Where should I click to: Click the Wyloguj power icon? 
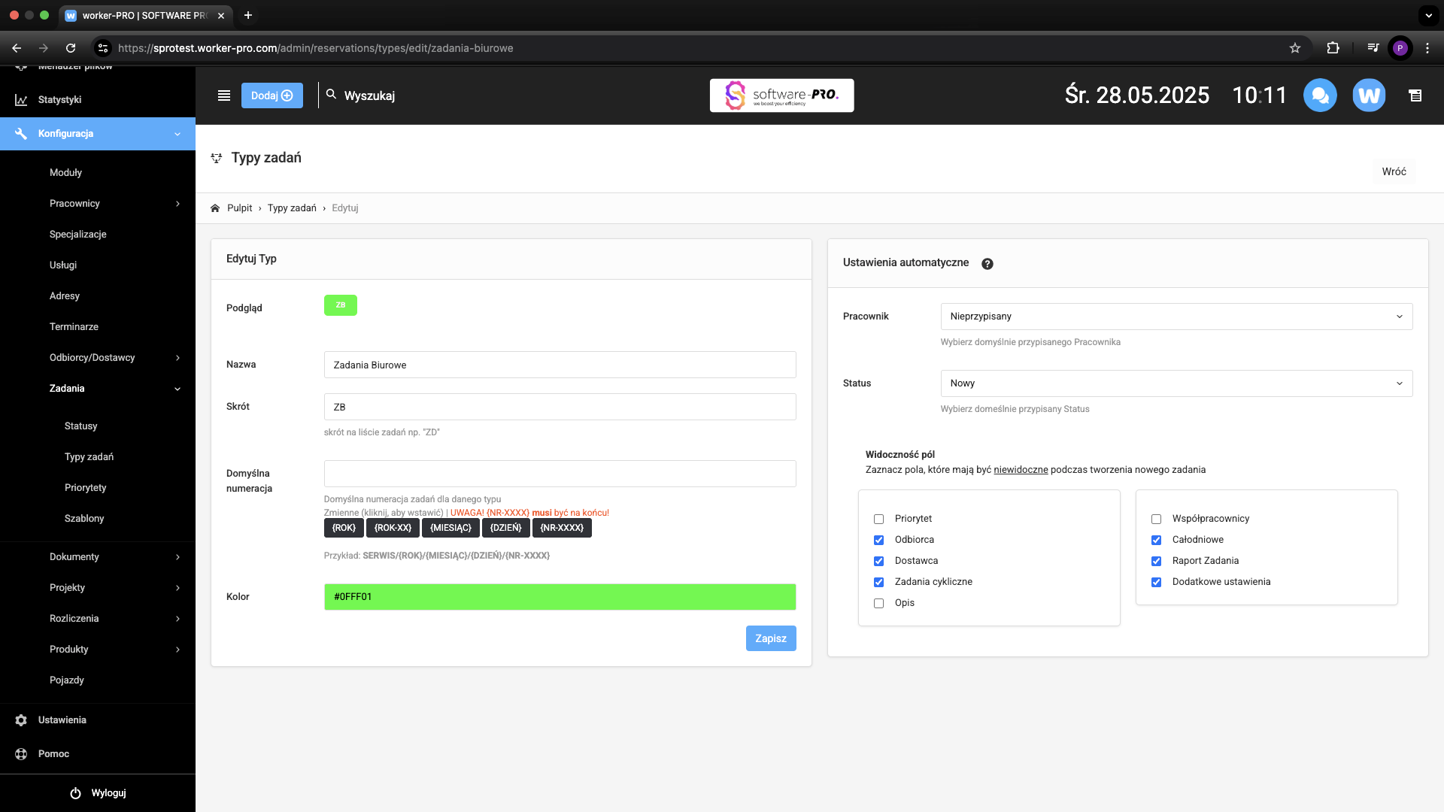(75, 793)
